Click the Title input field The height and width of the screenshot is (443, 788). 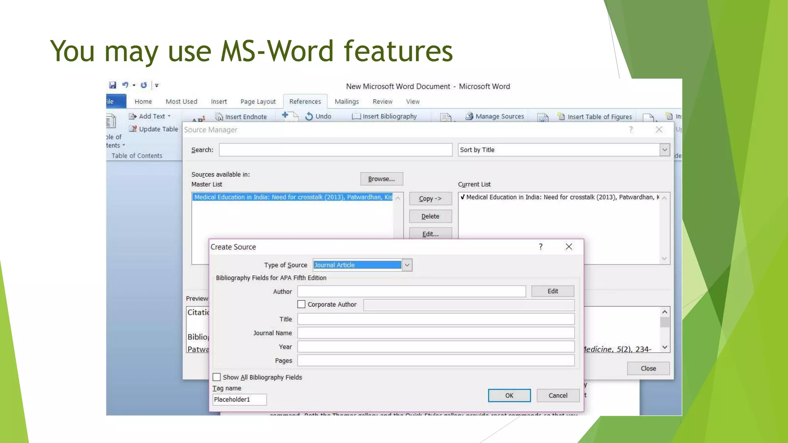tap(436, 319)
